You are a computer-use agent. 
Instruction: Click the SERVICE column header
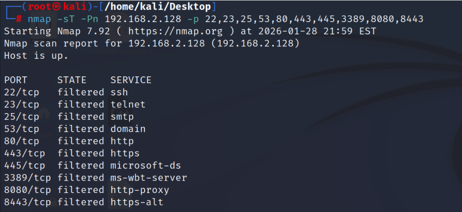[x=131, y=80]
